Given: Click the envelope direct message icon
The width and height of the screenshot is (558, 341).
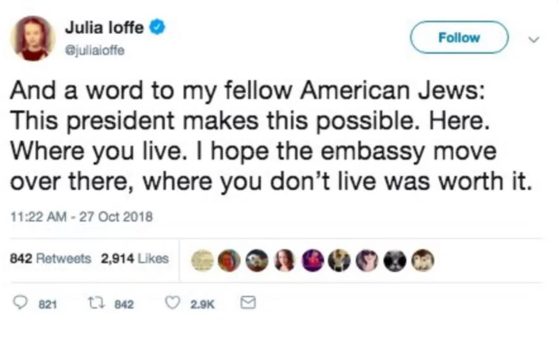Looking at the screenshot, I should coord(248,303).
